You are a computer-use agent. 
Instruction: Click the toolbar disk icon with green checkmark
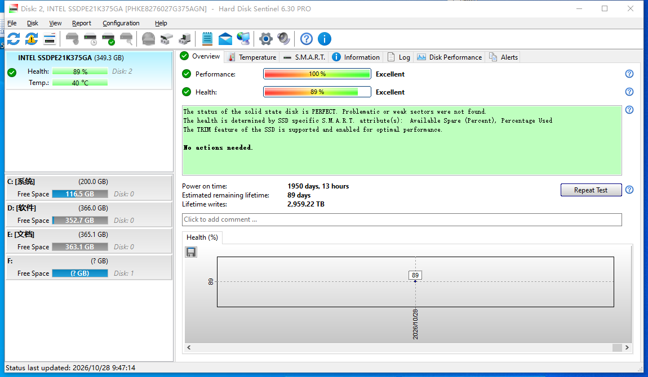tap(108, 39)
